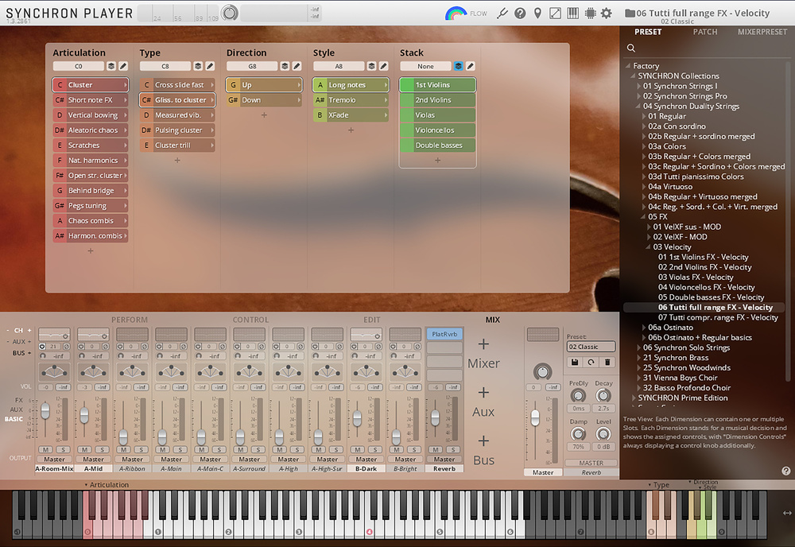This screenshot has height=547, width=795.
Task: Expand the 06 Synchron Solo Strings folder
Action: pyautogui.click(x=639, y=347)
